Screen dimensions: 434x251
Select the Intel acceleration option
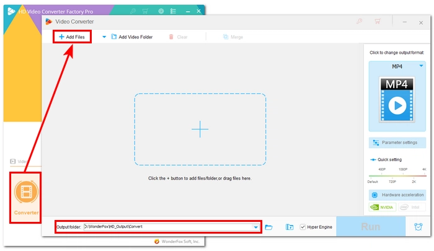click(x=412, y=207)
